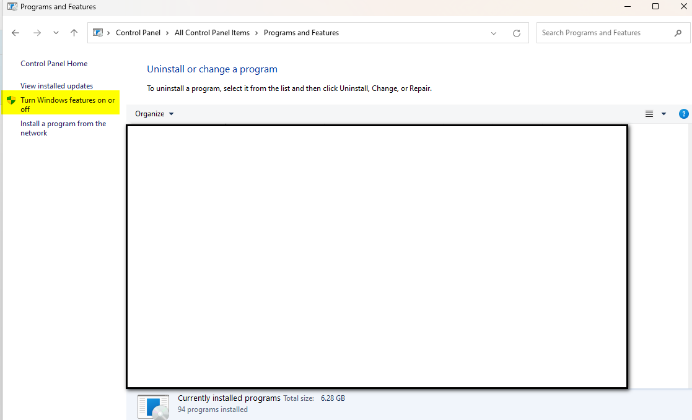Select Control Panel in the breadcrumb
Viewport: 692px width, 420px height.
(x=138, y=33)
